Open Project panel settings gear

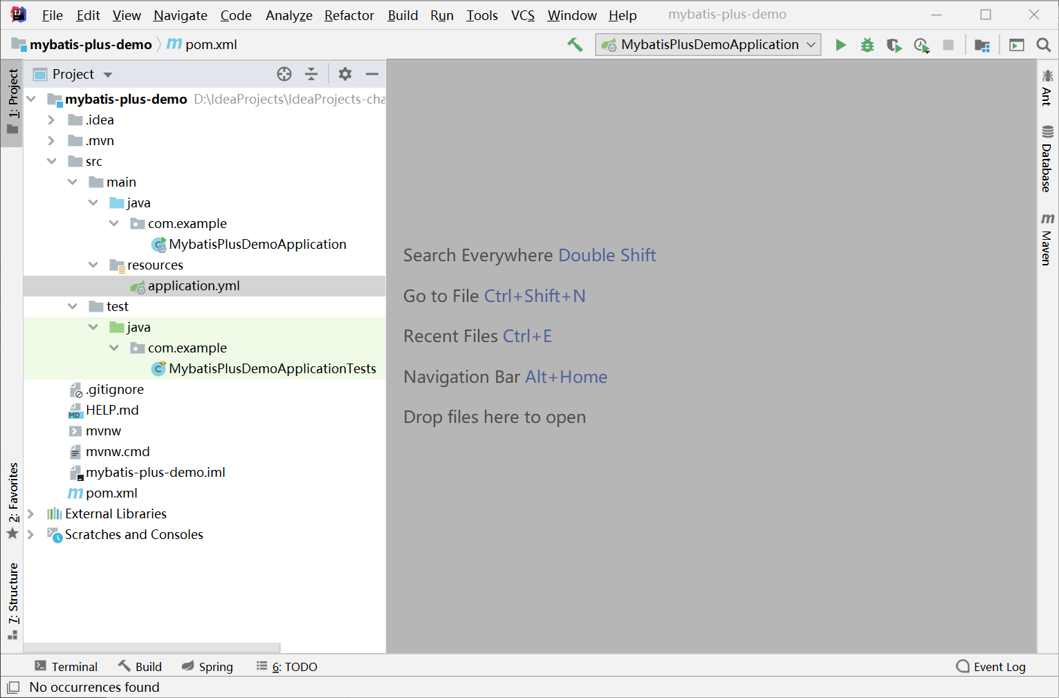pyautogui.click(x=344, y=74)
